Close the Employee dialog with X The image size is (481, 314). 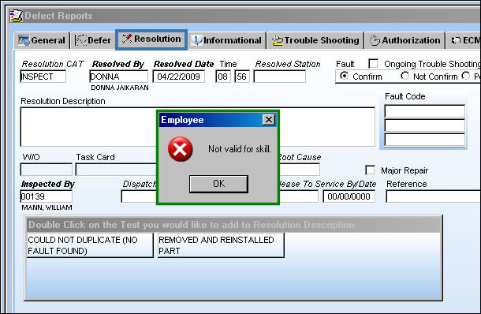pyautogui.click(x=269, y=119)
